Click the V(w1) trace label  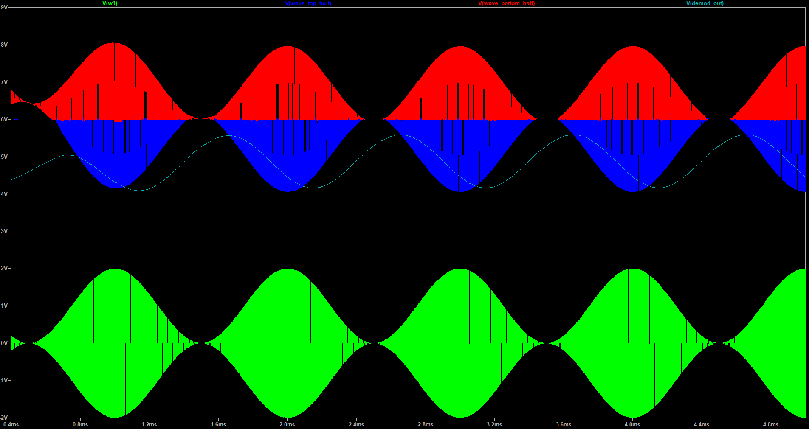click(x=110, y=3)
